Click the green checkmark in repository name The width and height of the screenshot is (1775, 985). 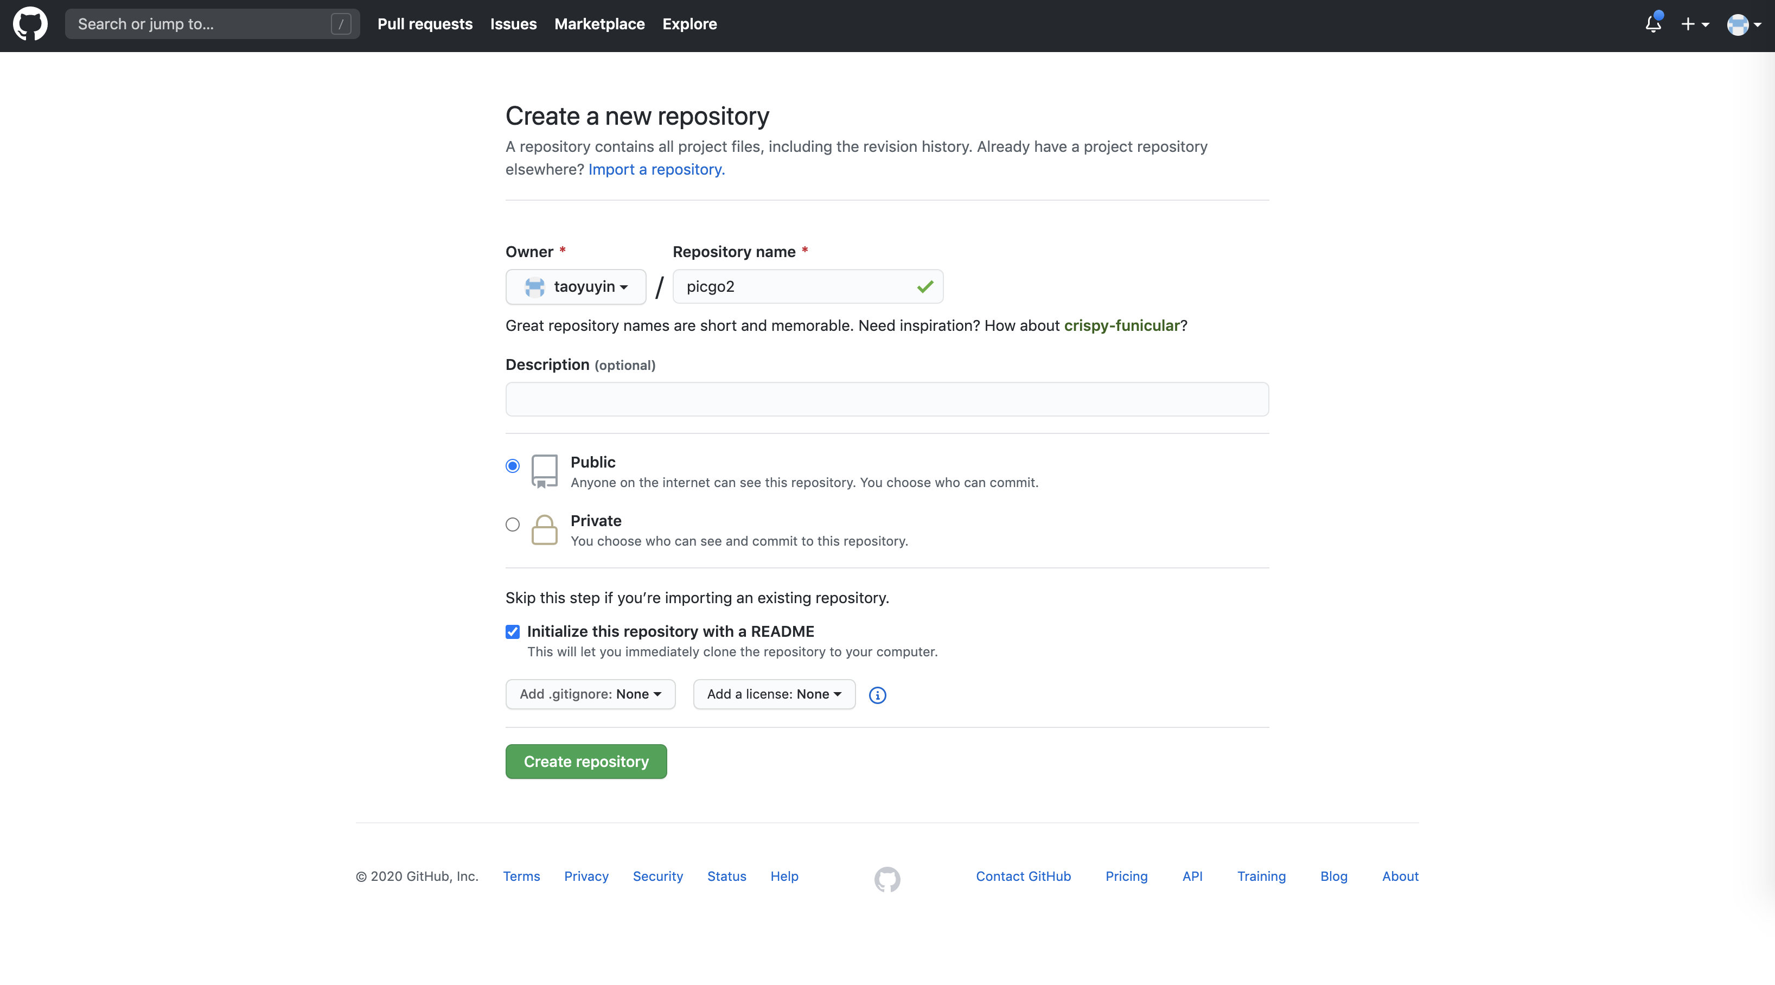[925, 286]
